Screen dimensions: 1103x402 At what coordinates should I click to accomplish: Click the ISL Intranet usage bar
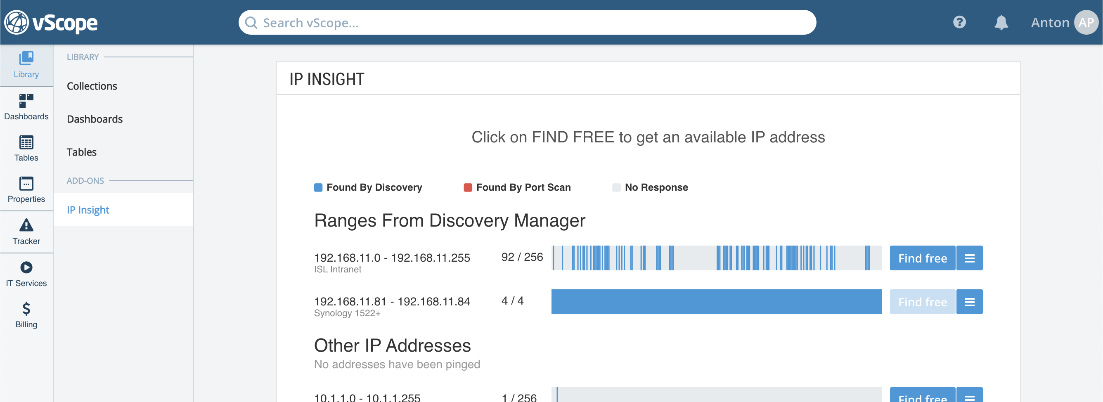click(716, 258)
